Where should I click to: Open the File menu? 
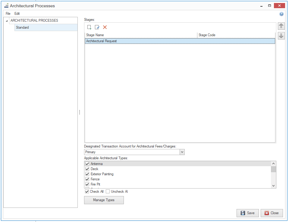coord(8,14)
